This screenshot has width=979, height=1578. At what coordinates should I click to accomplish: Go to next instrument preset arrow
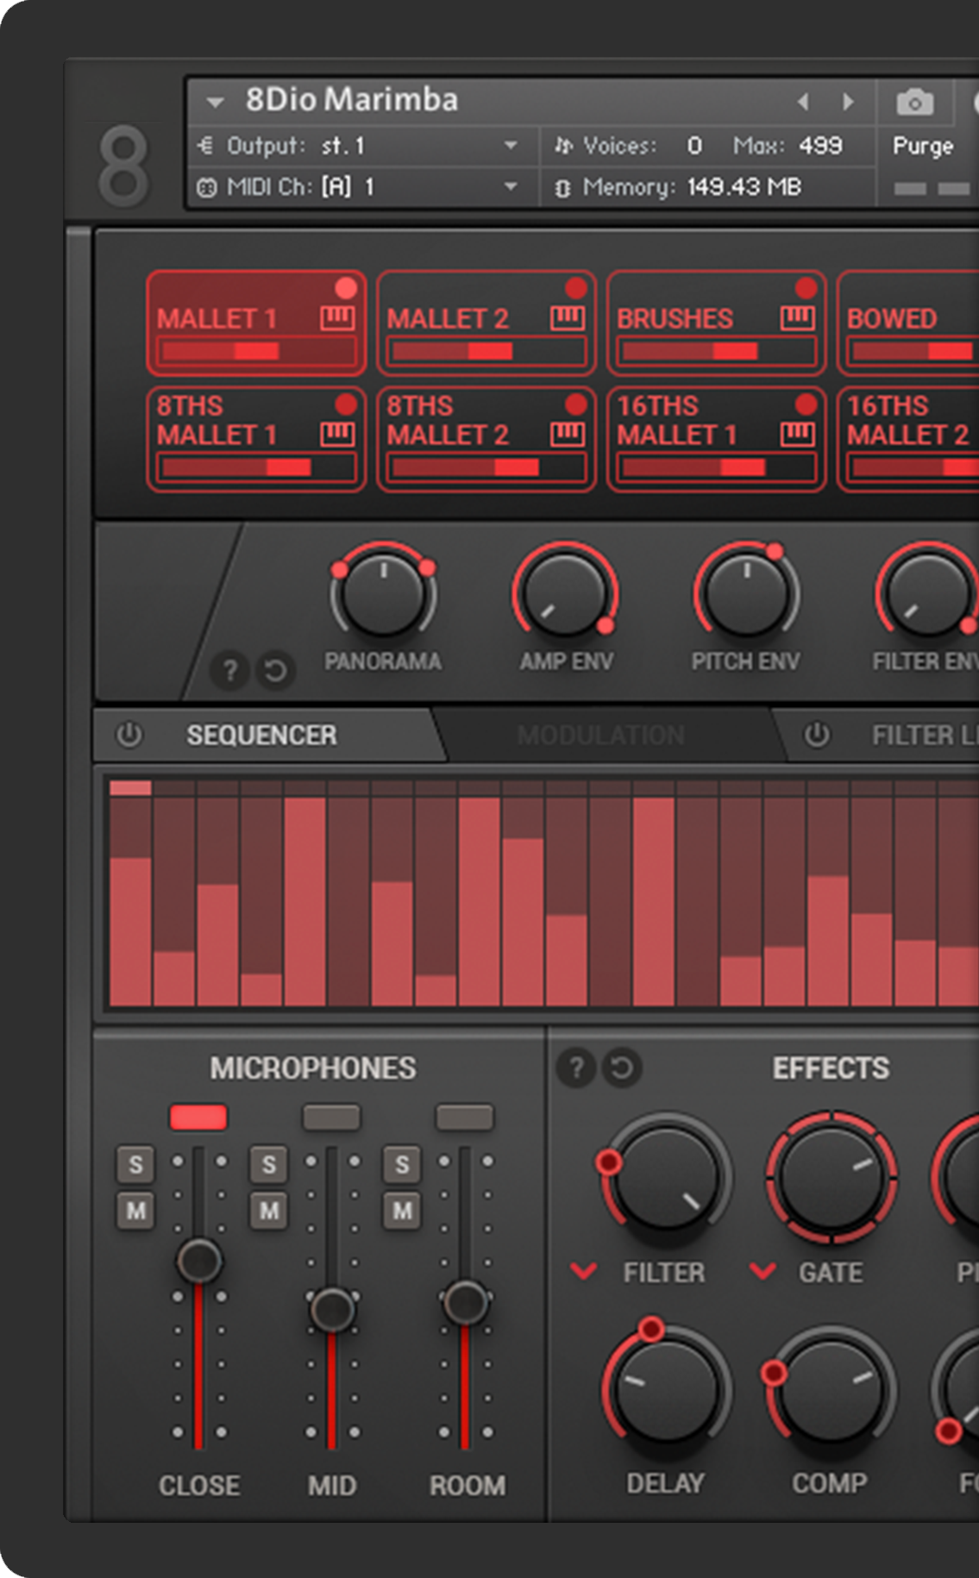(x=848, y=102)
